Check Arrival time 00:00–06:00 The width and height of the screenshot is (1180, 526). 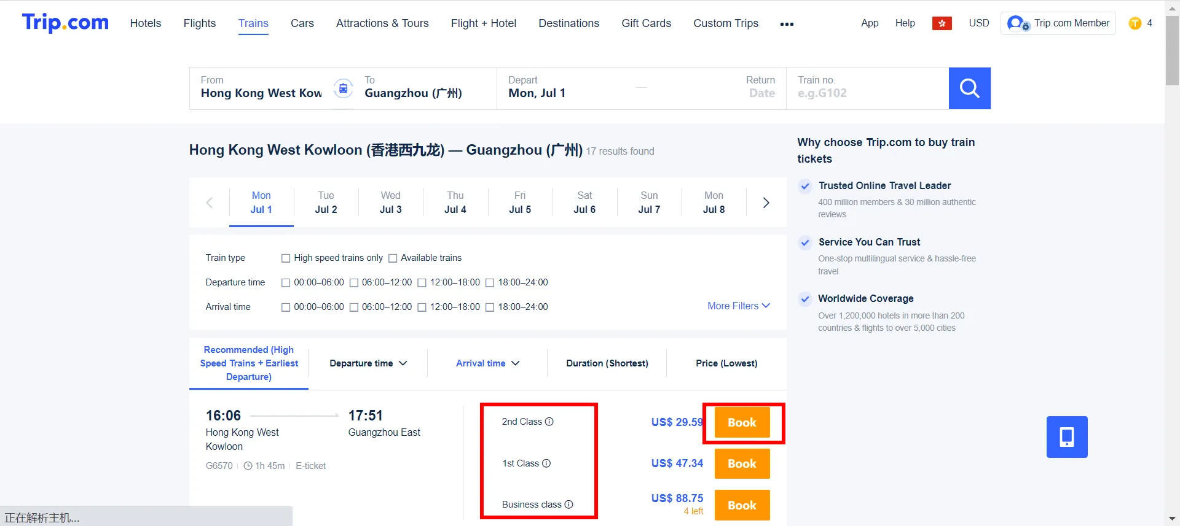click(286, 307)
